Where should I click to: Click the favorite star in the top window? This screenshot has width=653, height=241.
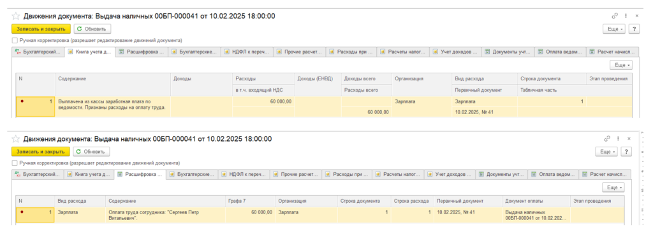click(16, 16)
